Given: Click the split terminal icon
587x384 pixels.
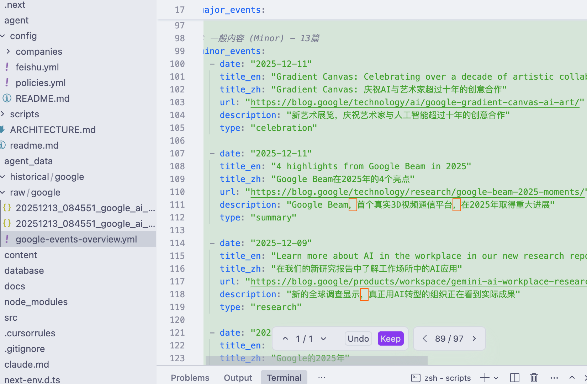Looking at the screenshot, I should (514, 378).
